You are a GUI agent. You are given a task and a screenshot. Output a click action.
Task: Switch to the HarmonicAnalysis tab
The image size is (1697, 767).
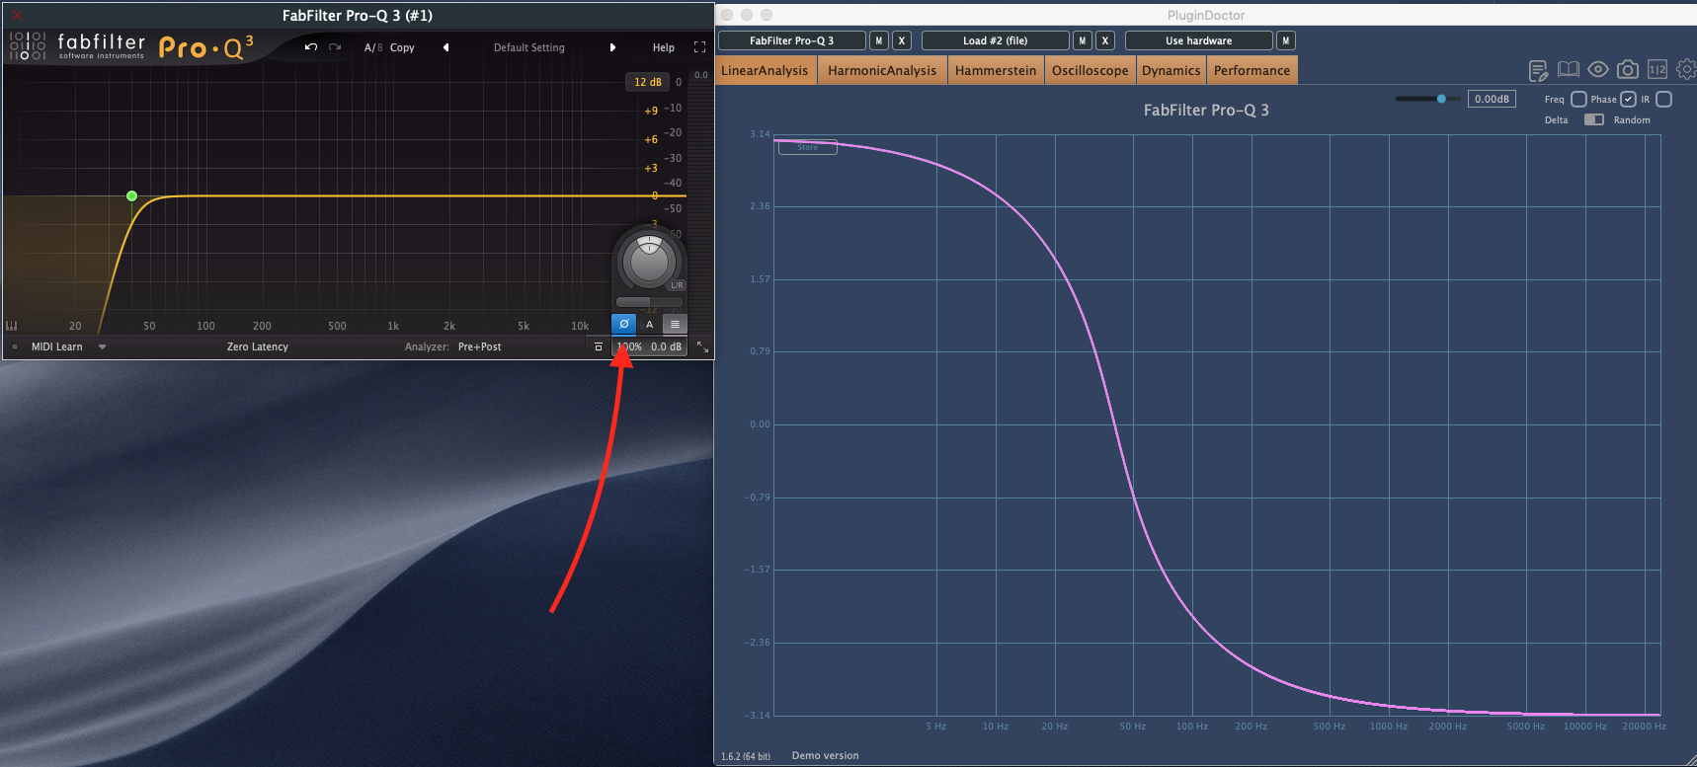pos(882,70)
